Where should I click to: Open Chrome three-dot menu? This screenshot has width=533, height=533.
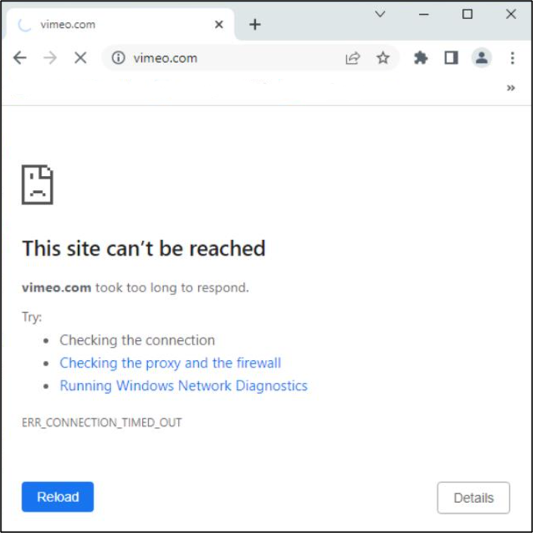[512, 58]
